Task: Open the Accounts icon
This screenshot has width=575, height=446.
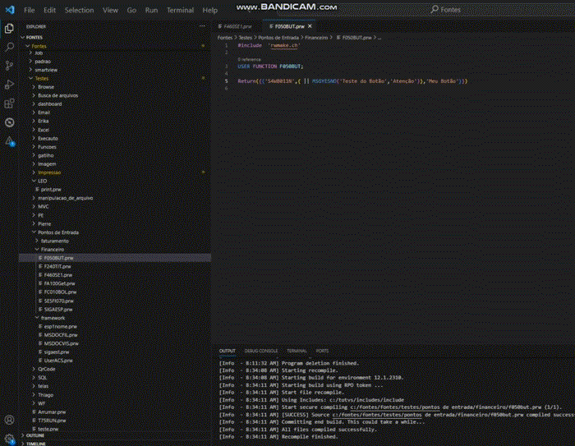Action: click(10, 420)
